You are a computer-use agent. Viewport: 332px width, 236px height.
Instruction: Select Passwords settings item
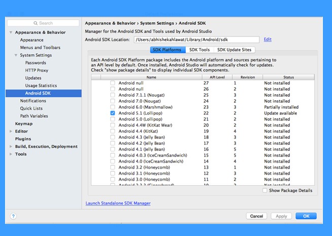(36, 63)
